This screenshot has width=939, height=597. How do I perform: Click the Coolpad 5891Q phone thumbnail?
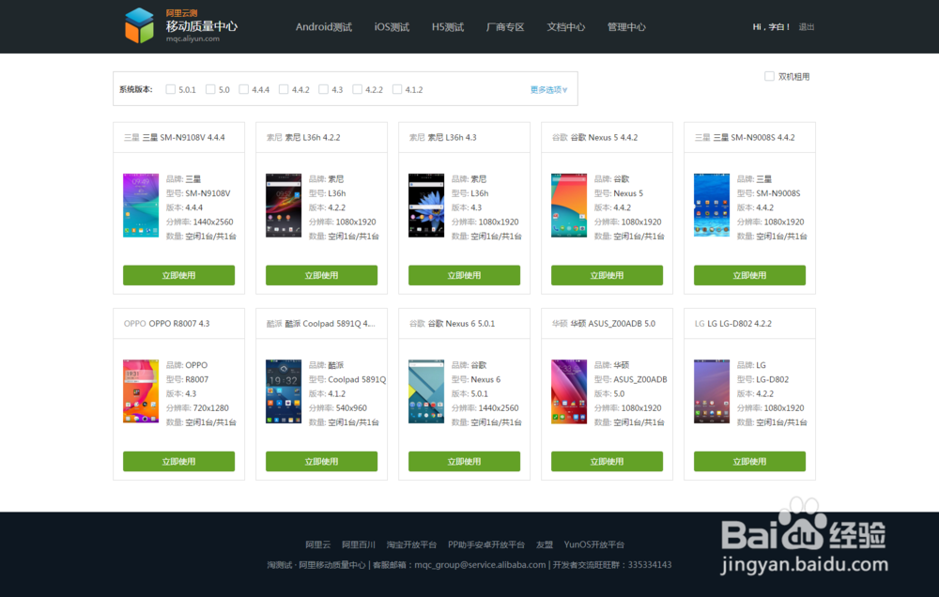click(x=284, y=391)
